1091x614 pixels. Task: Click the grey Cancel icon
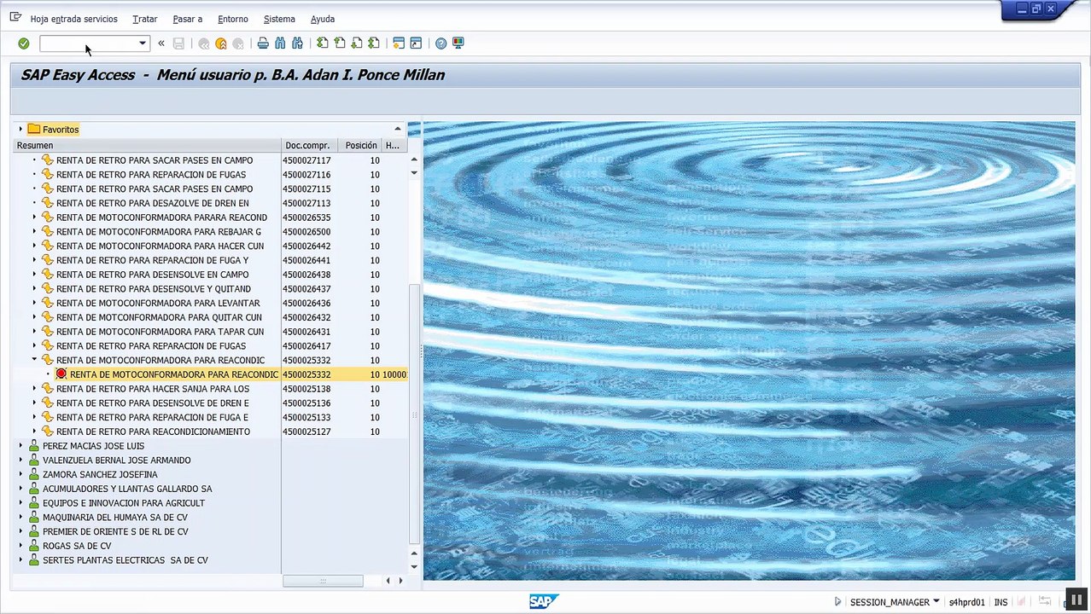tap(238, 43)
